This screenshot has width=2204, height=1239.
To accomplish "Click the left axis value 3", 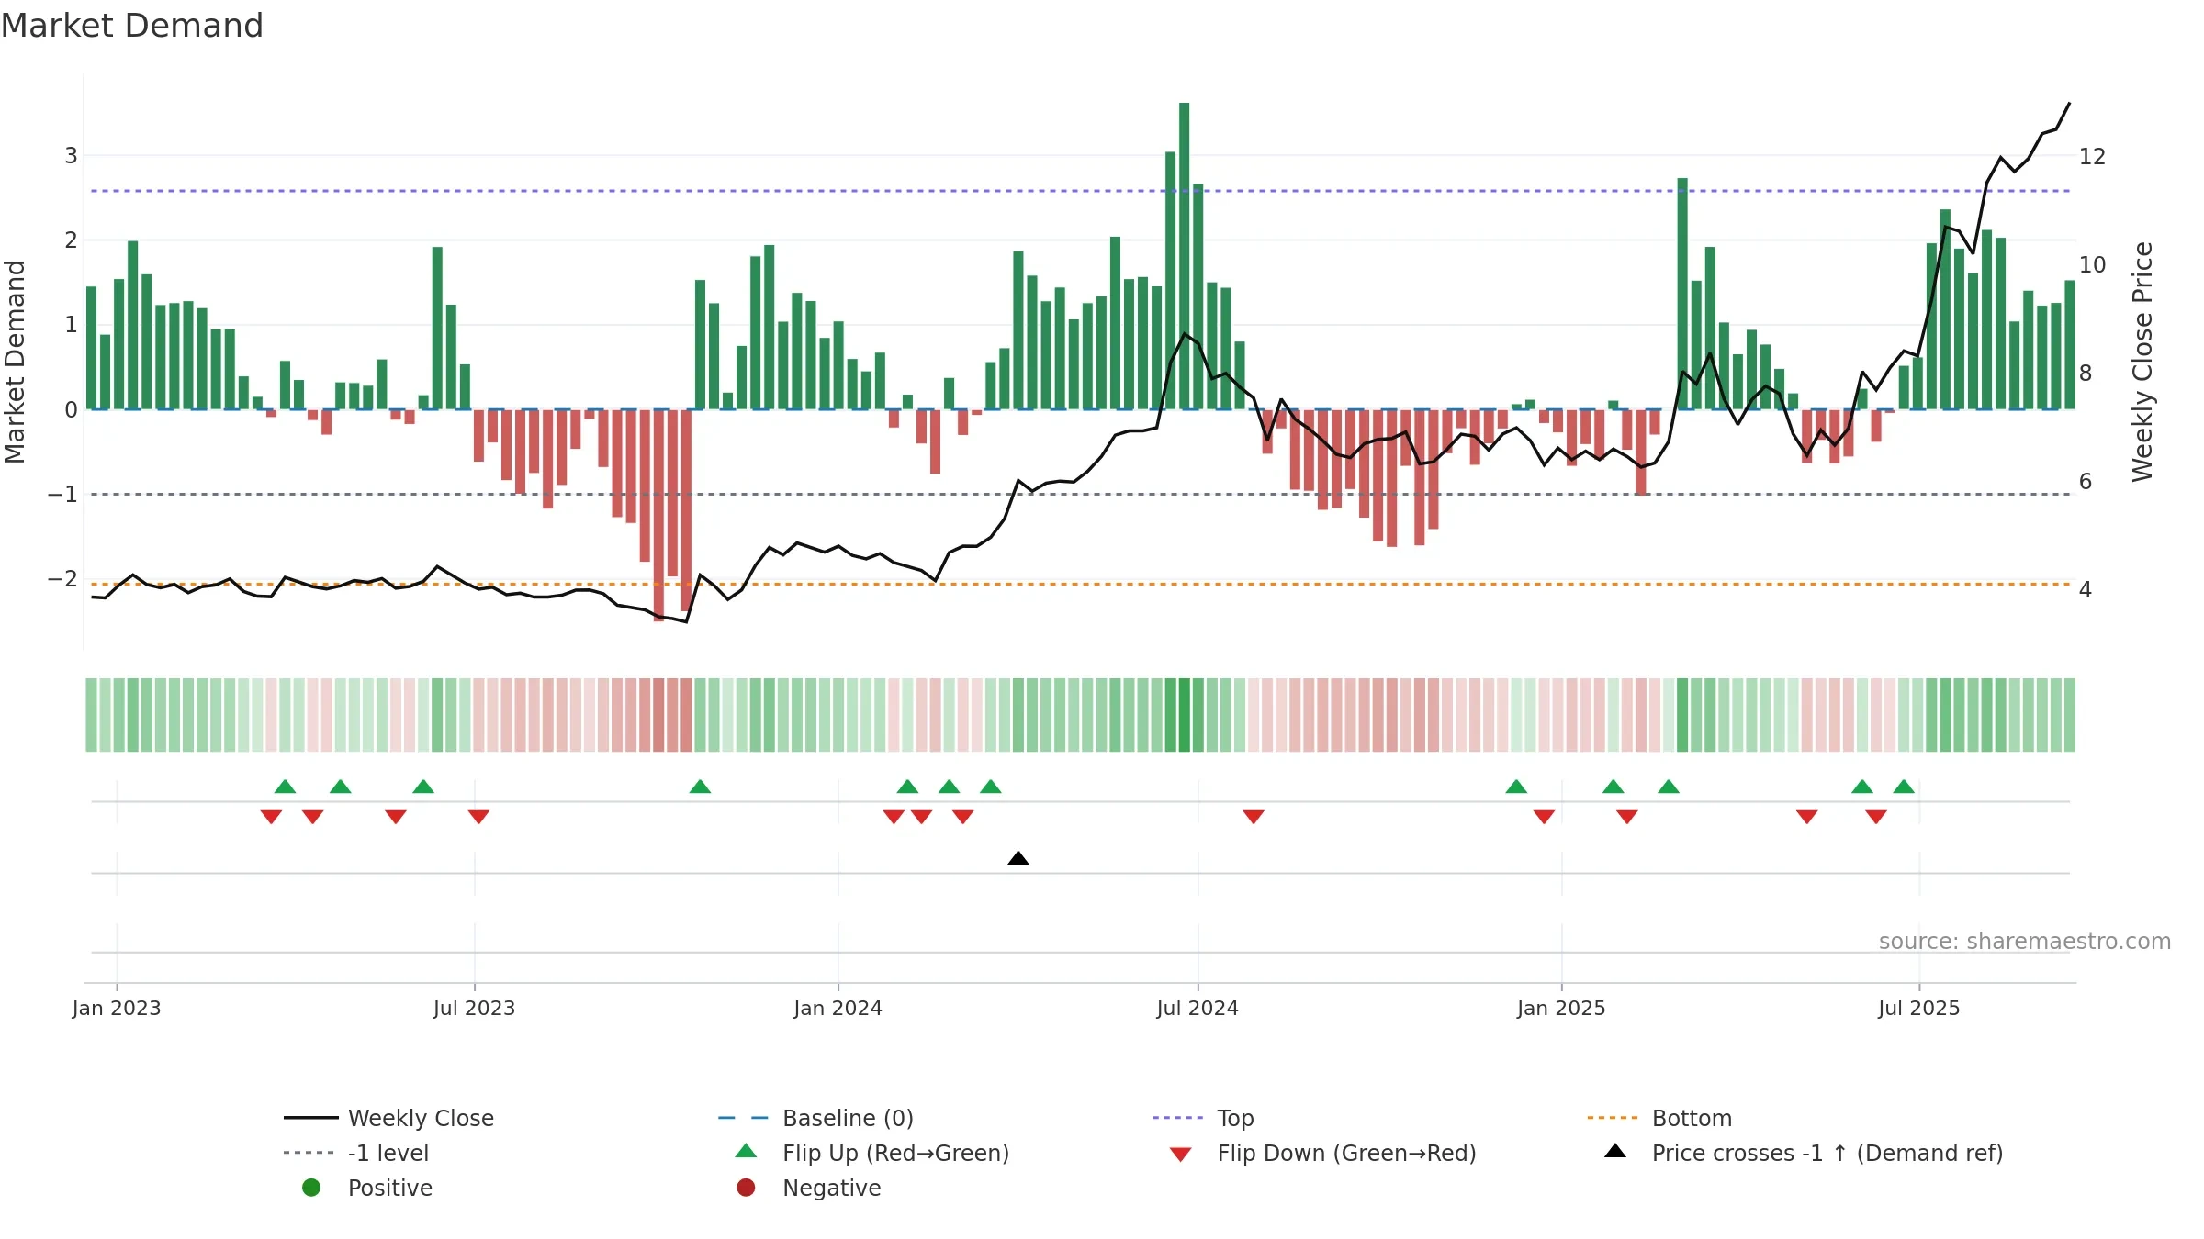I will pyautogui.click(x=71, y=155).
